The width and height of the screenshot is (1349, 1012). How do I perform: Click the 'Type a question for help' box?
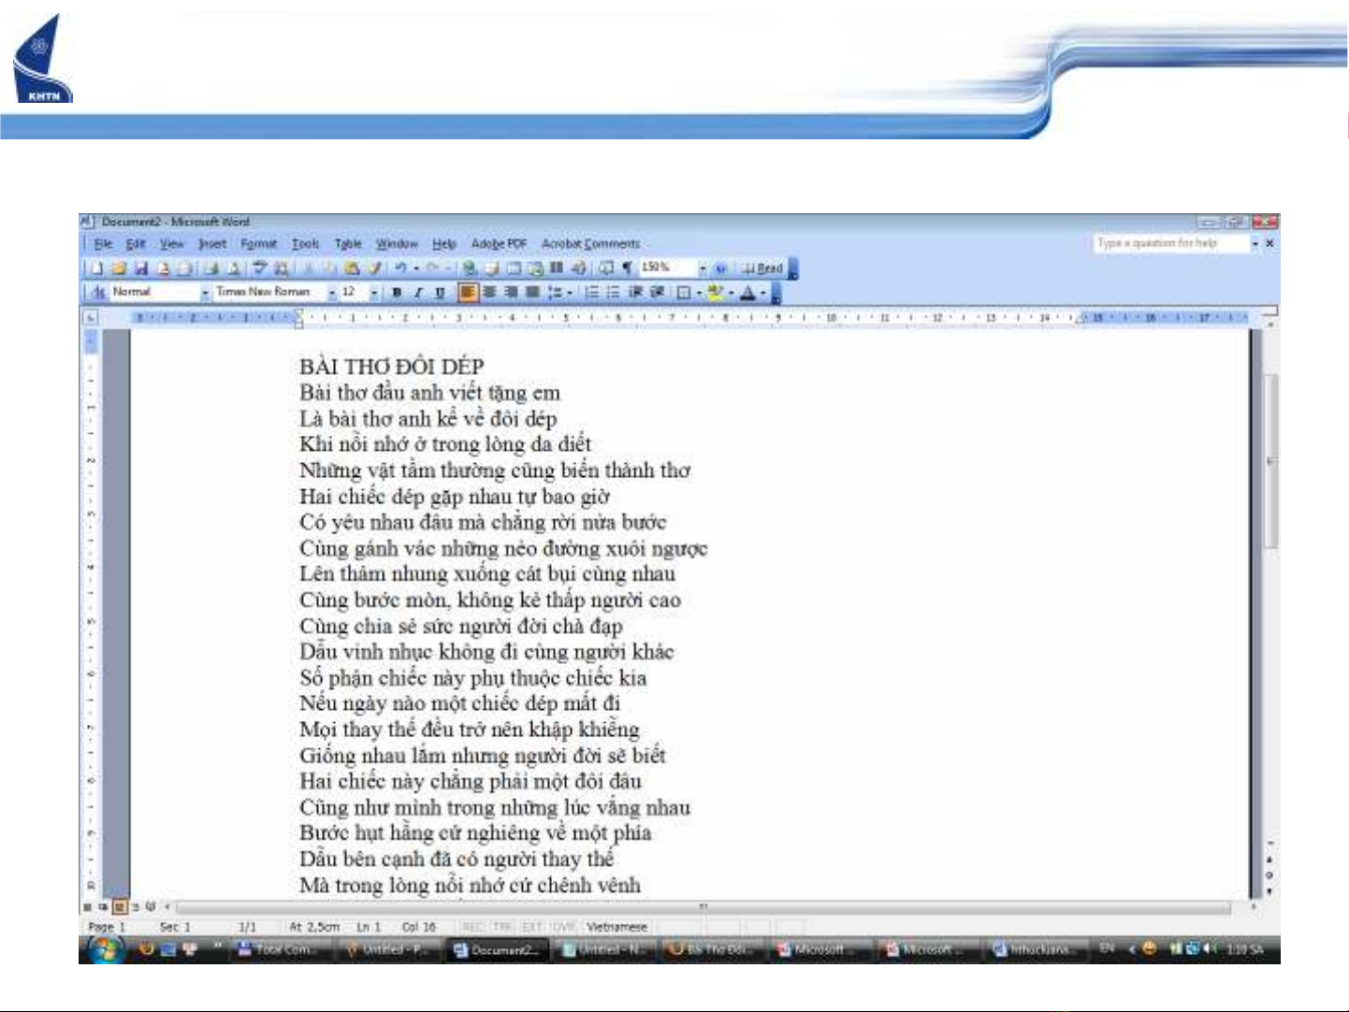(1170, 243)
